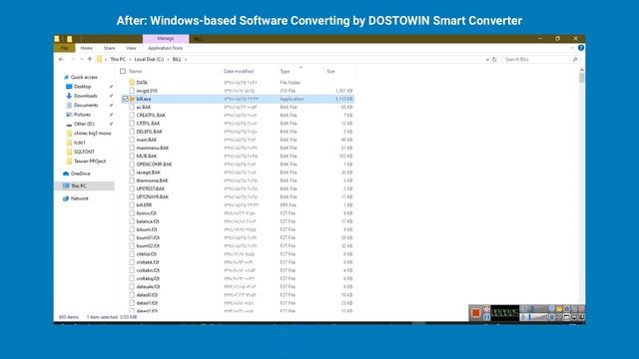Viewport: 639px width, 359px height.
Task: Expand the address bar history dropdown
Action: pos(487,60)
